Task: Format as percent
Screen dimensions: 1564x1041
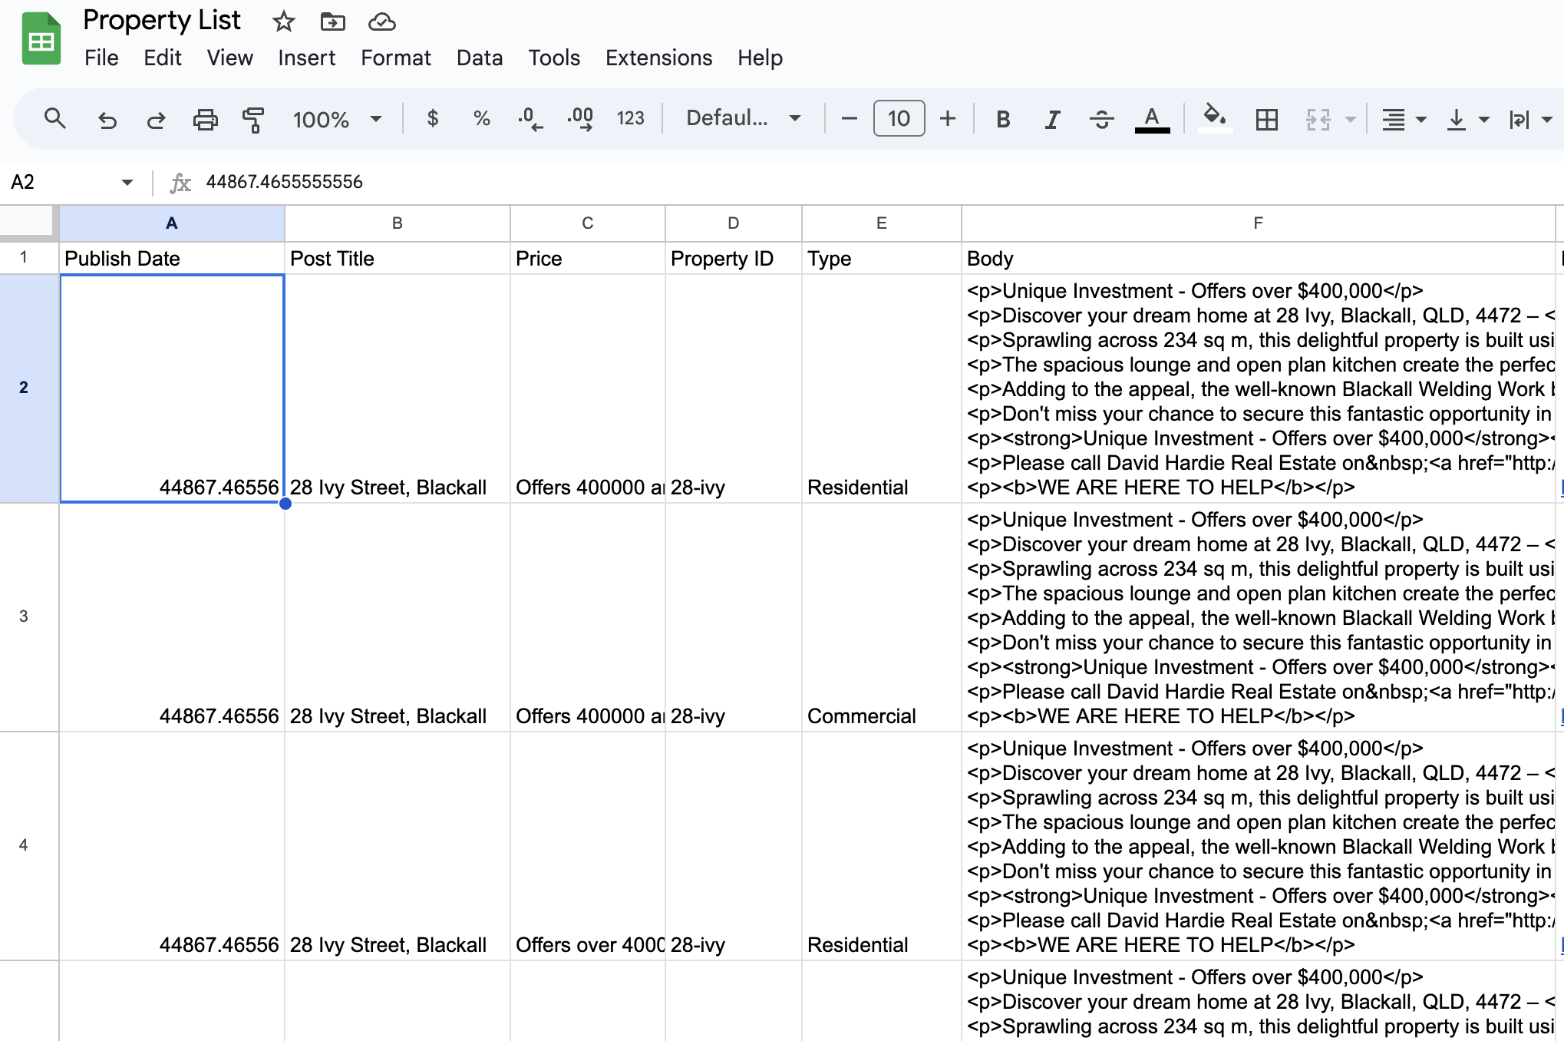Action: coord(481,118)
